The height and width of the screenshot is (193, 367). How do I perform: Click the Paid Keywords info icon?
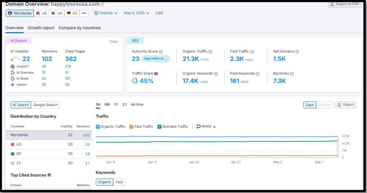pyautogui.click(x=257, y=74)
